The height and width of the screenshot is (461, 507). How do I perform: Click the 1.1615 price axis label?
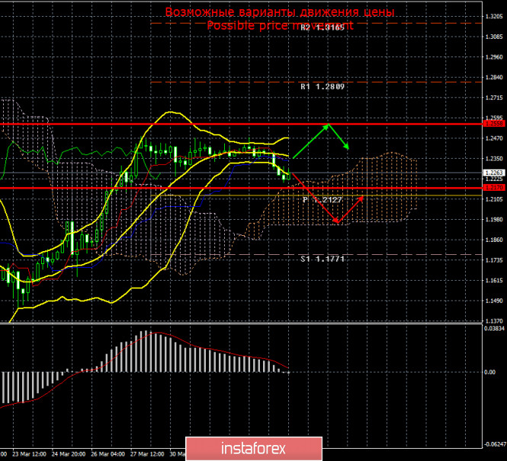tap(494, 280)
